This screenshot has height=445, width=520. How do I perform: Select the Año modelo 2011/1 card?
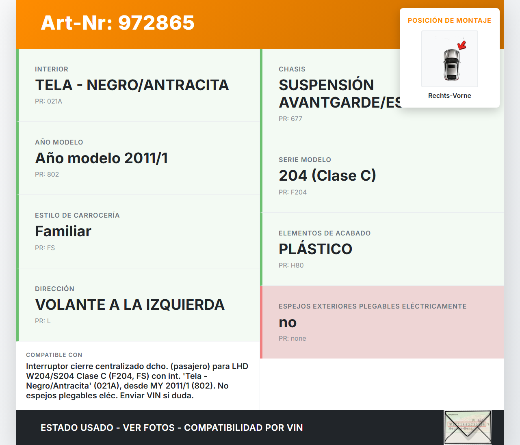(x=138, y=158)
